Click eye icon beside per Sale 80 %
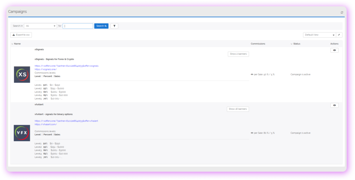 (252, 133)
